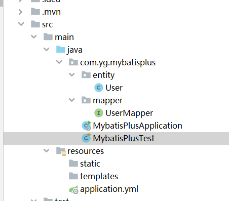
Task: Select the mapper package label
Action: (108, 101)
